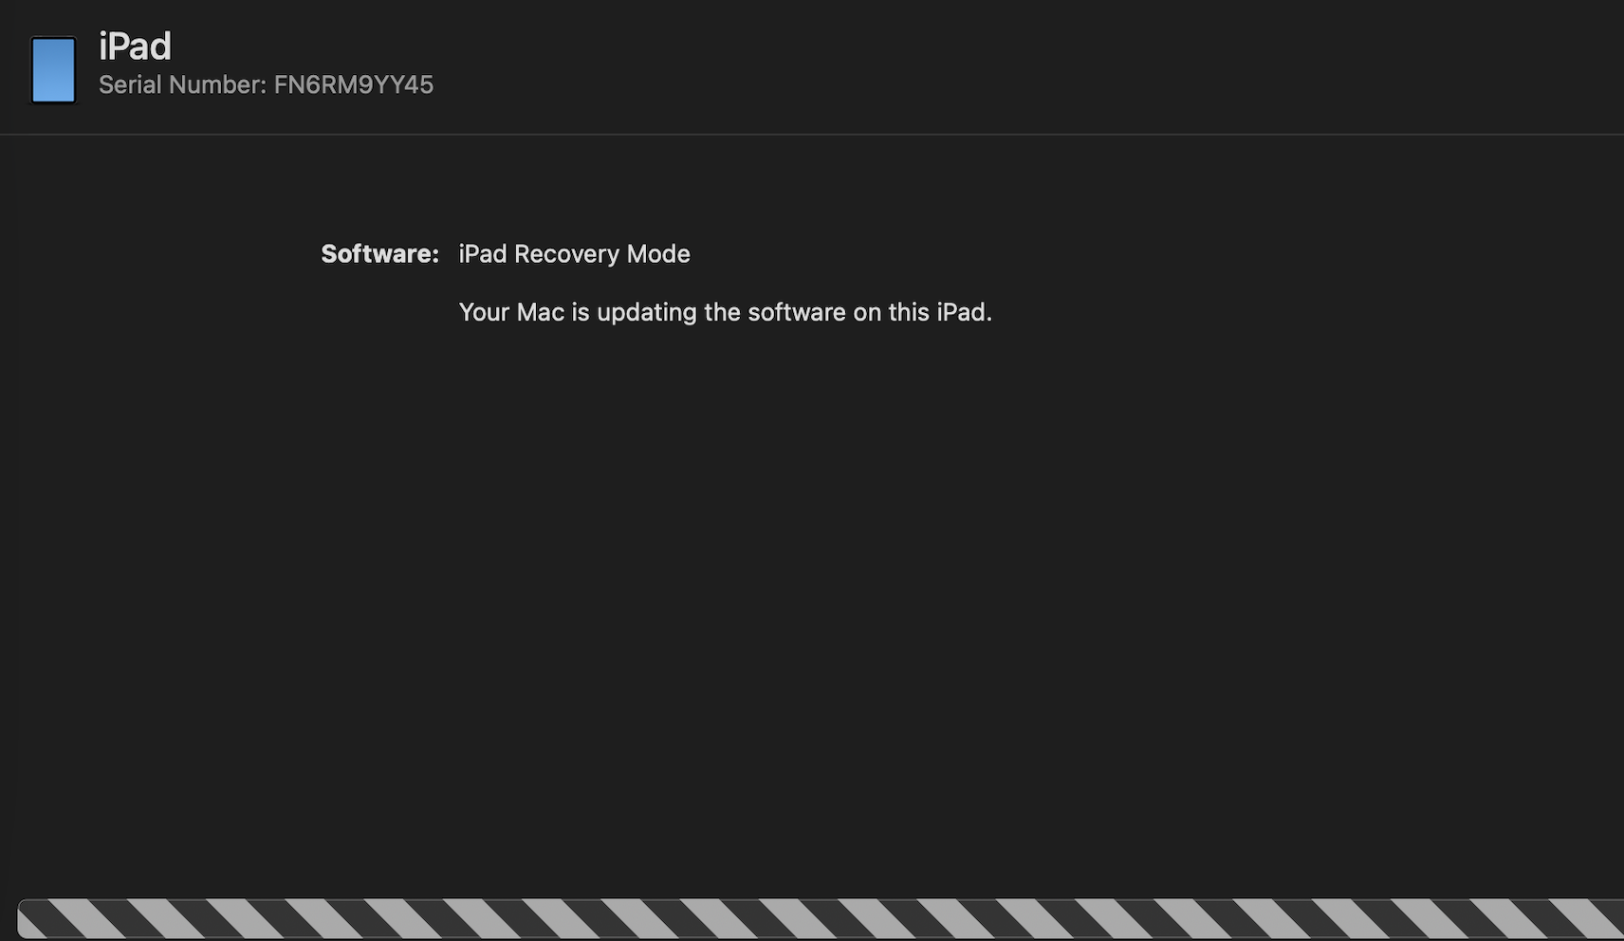Click the word software in status message
Viewport: 1624px width, 941px height.
(796, 312)
